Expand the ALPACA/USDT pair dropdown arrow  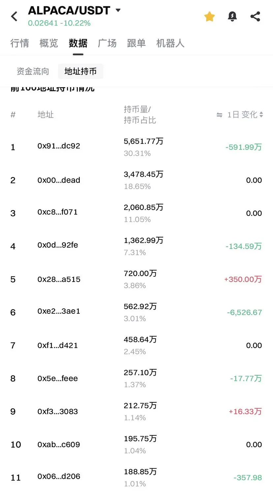click(x=118, y=10)
